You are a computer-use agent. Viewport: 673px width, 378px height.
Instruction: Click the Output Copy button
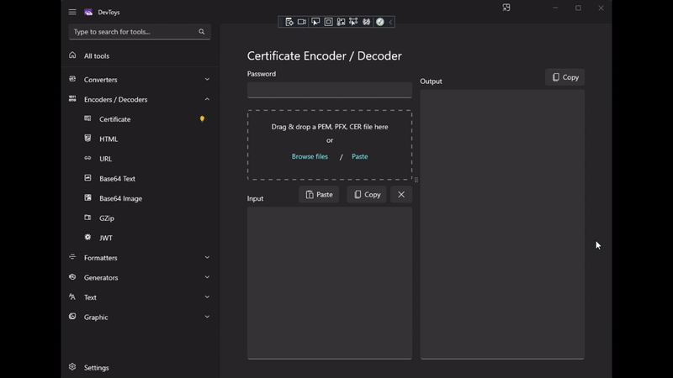[564, 77]
